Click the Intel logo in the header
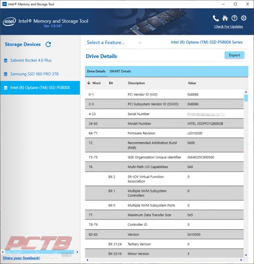 9,22
